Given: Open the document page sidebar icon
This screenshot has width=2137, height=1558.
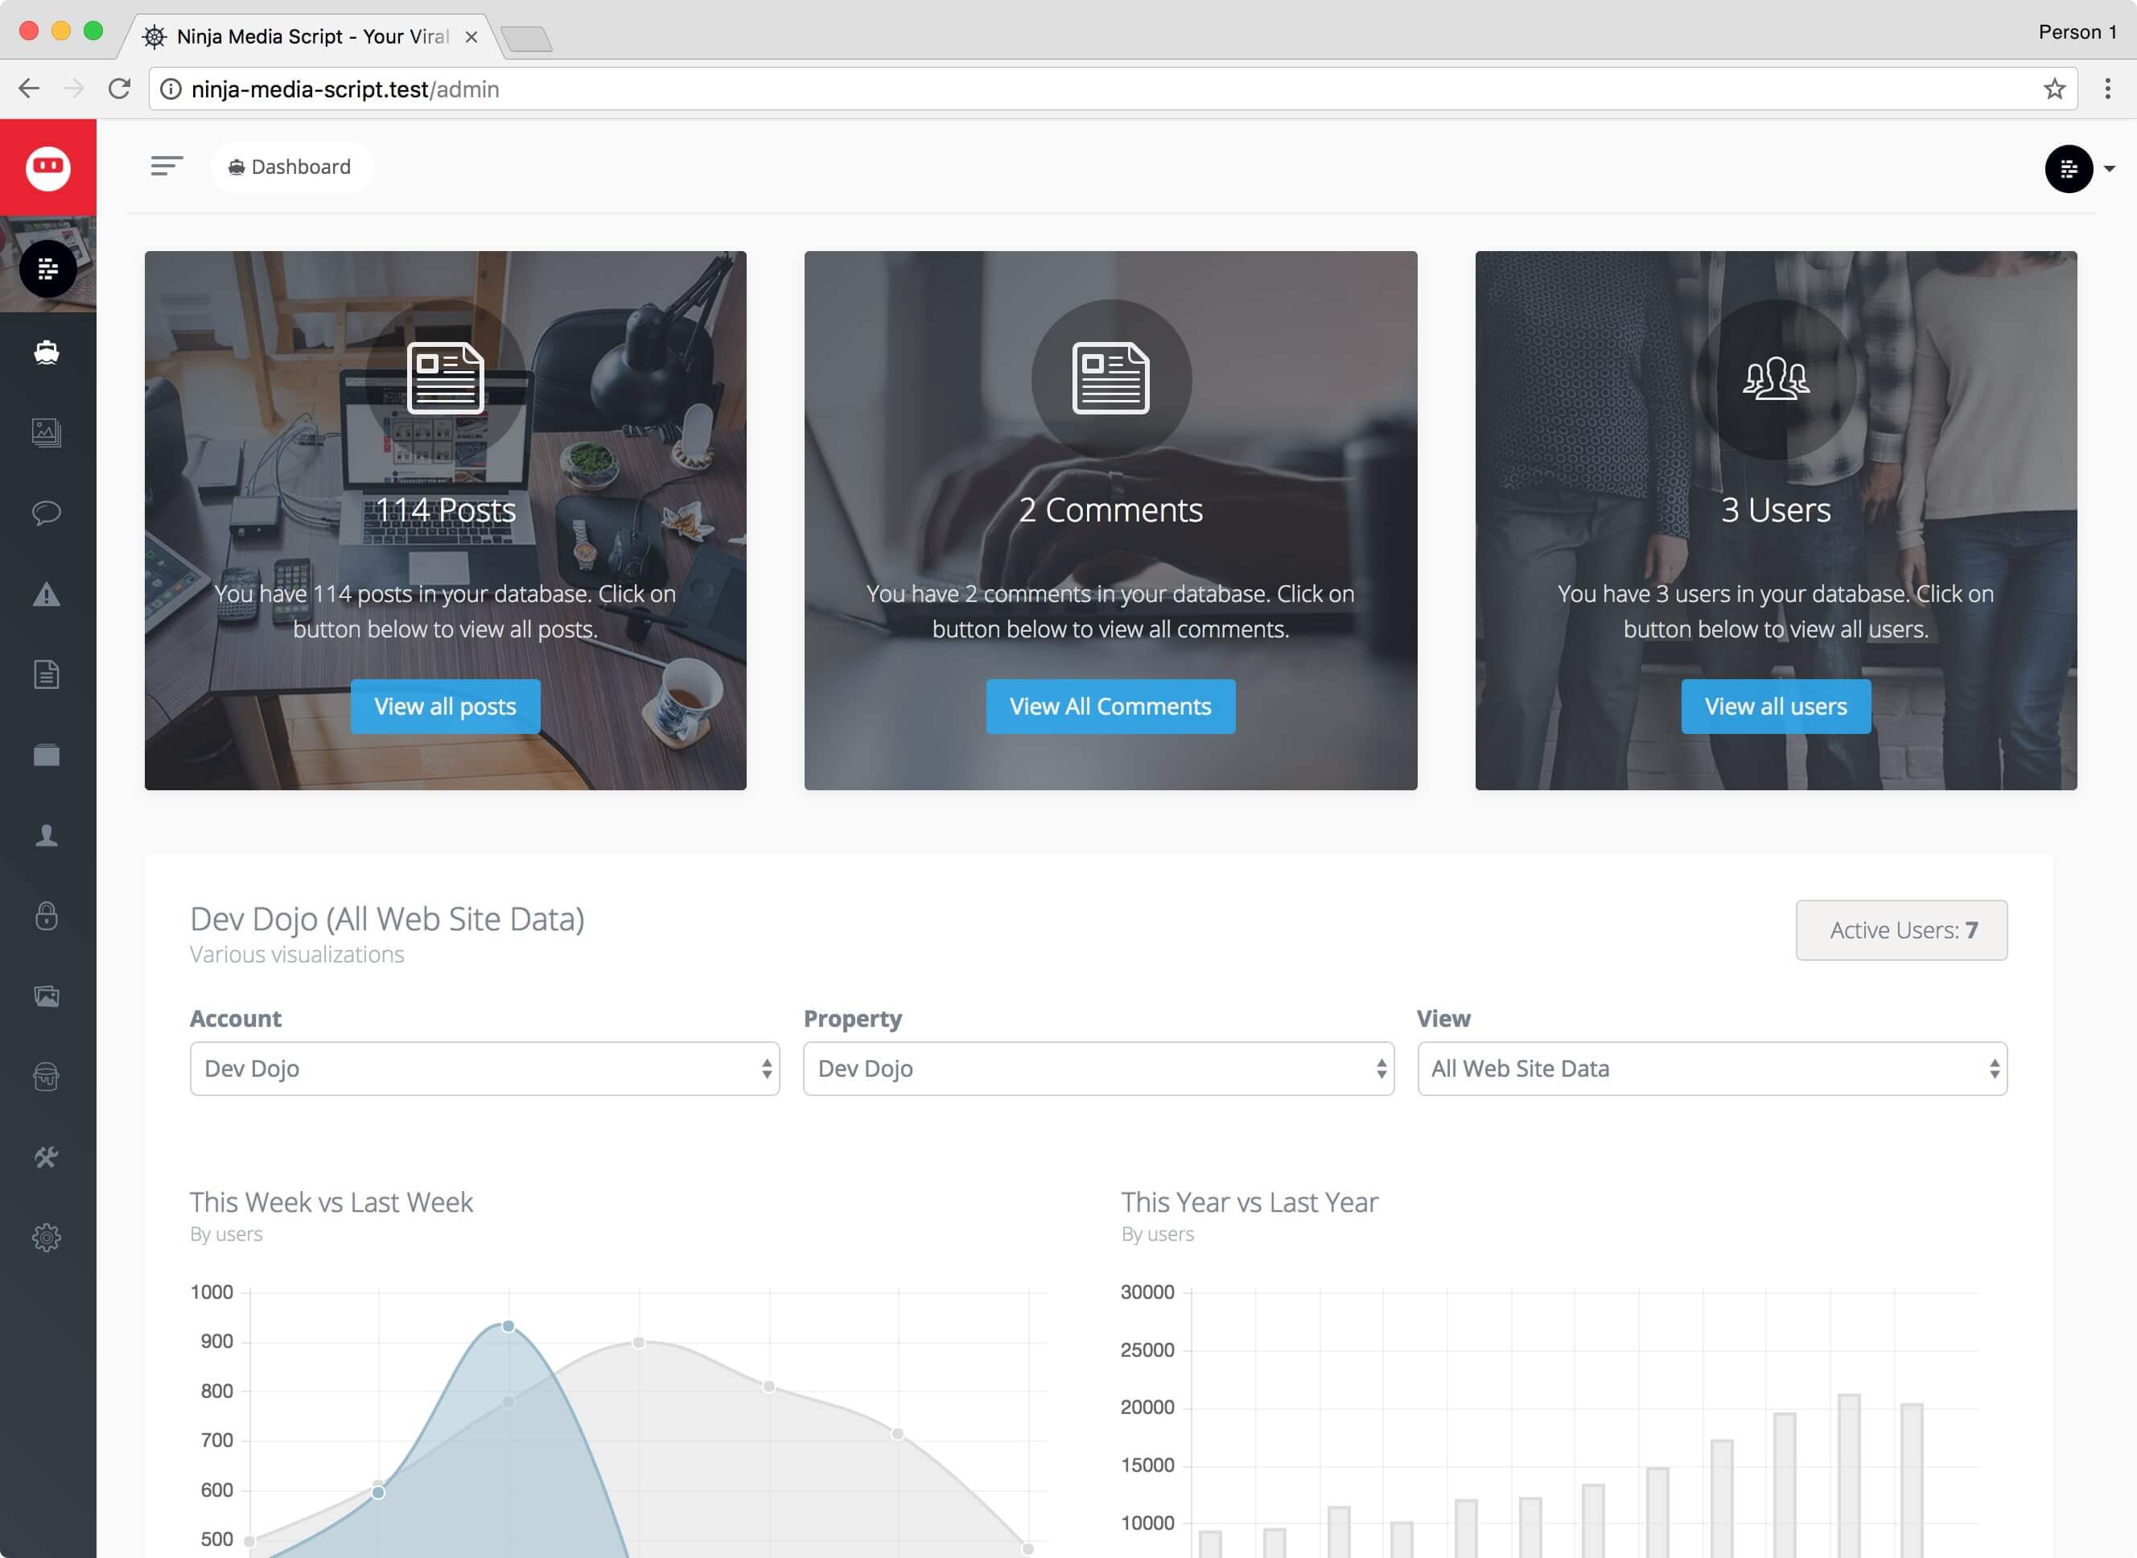Looking at the screenshot, I should 46,674.
